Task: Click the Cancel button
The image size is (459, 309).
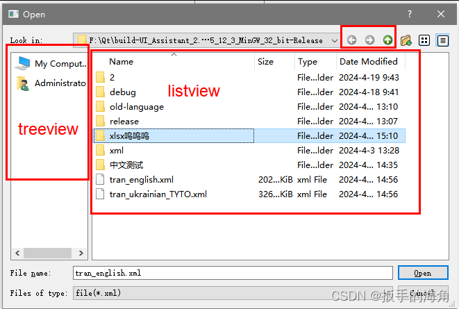Action: 423,292
